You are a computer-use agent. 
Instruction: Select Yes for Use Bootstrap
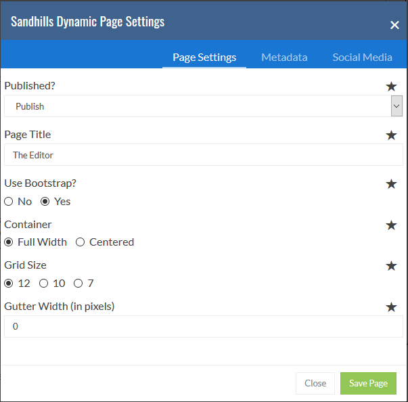click(x=45, y=202)
